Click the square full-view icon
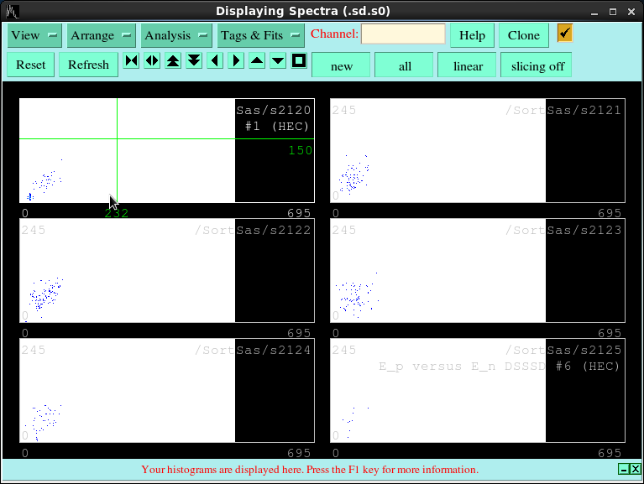 coord(299,60)
